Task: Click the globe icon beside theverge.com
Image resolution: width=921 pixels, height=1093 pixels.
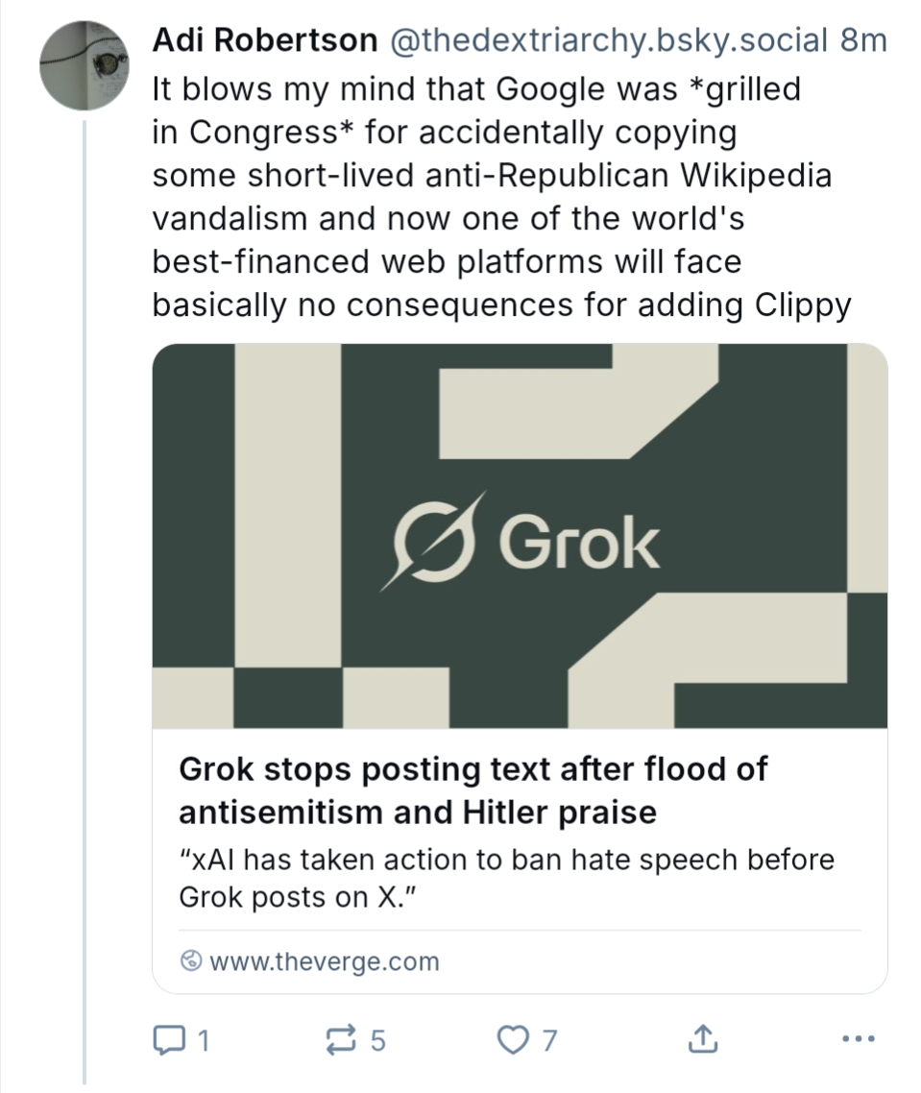Action: 191,961
